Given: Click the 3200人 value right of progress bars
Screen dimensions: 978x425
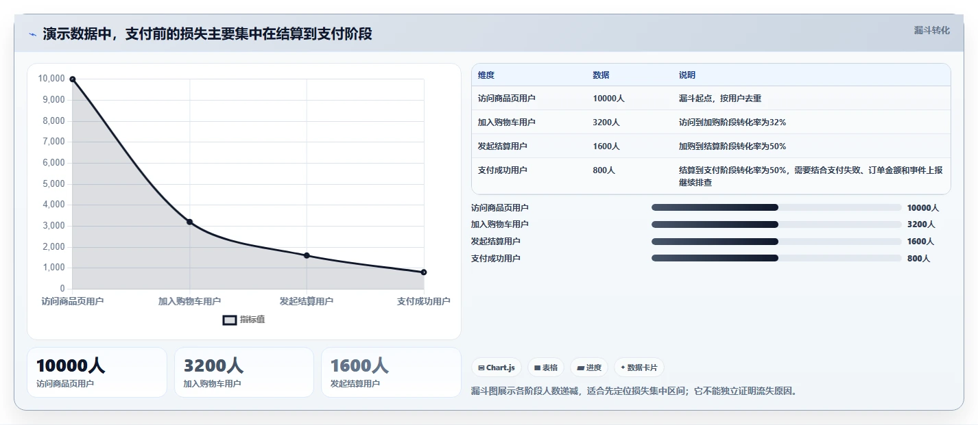Looking at the screenshot, I should (921, 224).
